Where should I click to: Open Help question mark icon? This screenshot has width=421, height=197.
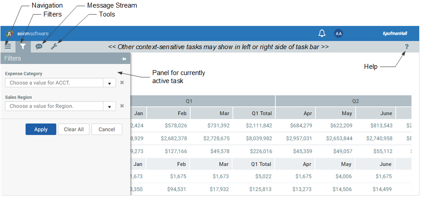click(x=407, y=47)
